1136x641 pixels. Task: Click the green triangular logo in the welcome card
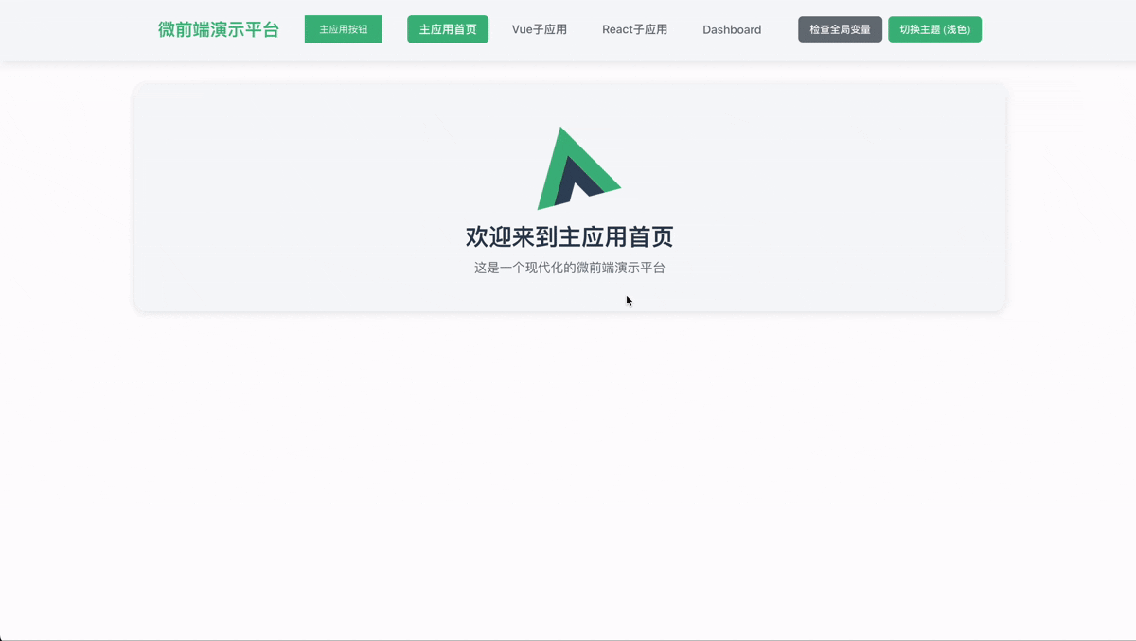(578, 166)
